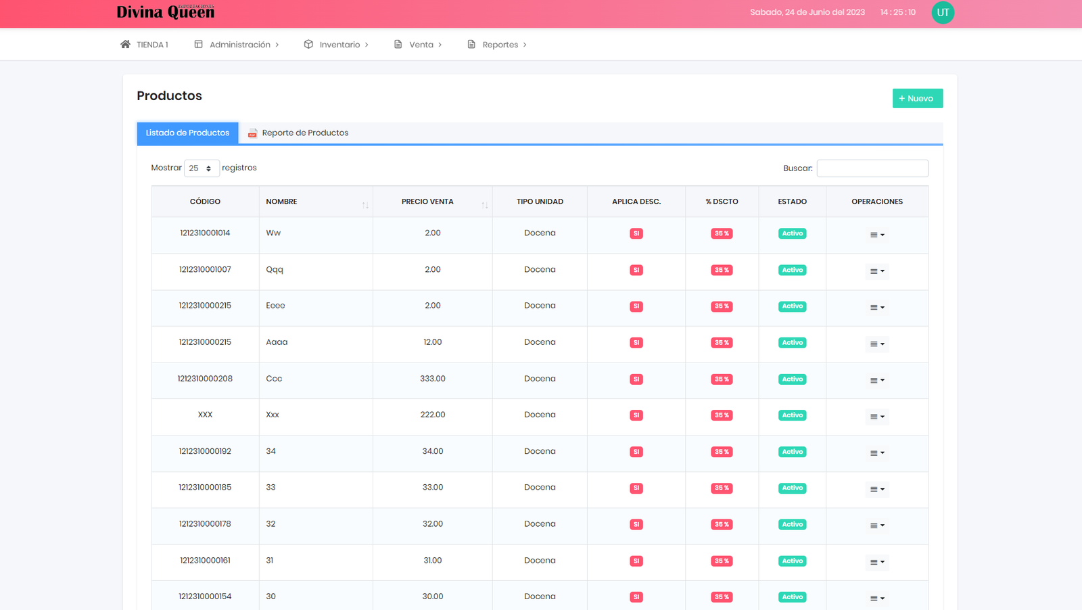The height and width of the screenshot is (610, 1082).
Task: Click the Administración menu icon
Action: 198,44
